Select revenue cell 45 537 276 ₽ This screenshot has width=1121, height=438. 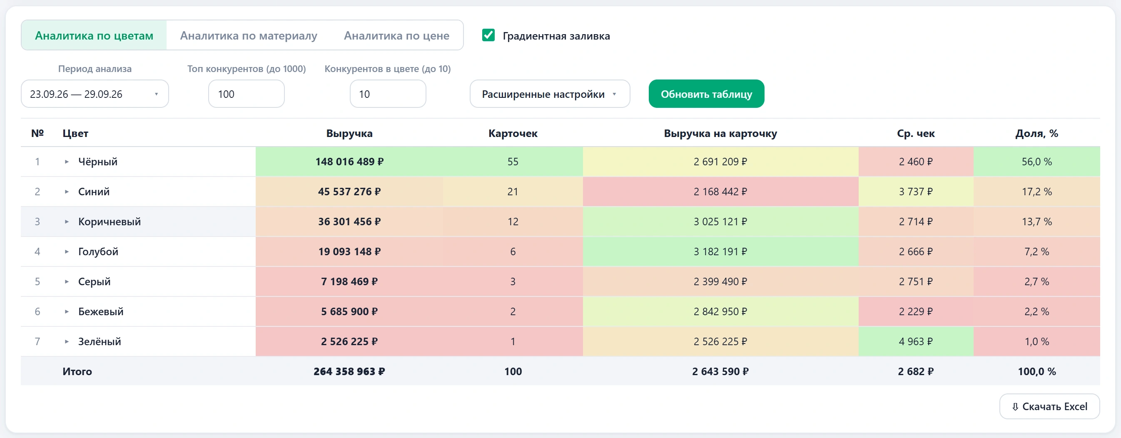pyautogui.click(x=349, y=192)
